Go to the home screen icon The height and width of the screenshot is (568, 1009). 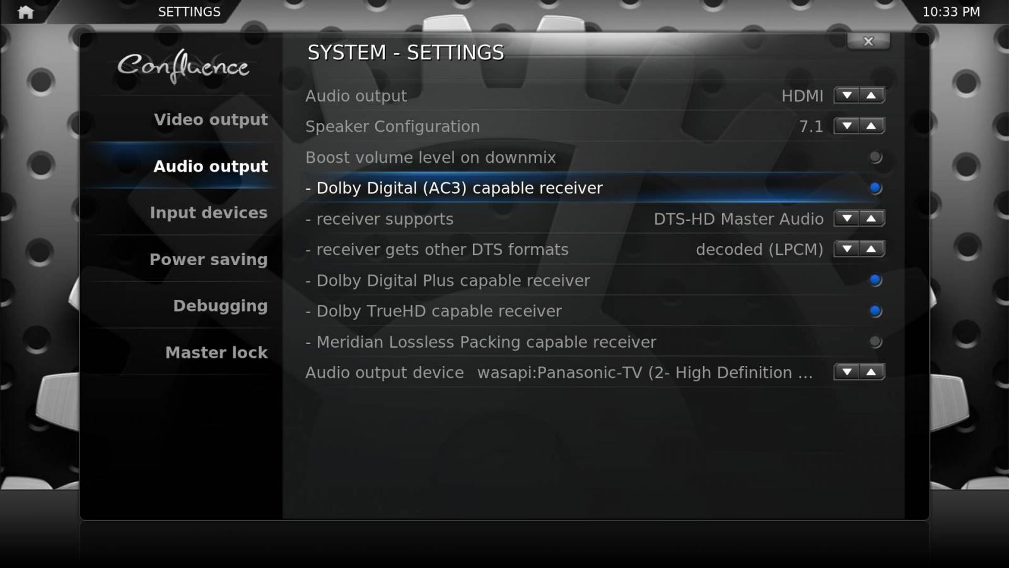(26, 12)
